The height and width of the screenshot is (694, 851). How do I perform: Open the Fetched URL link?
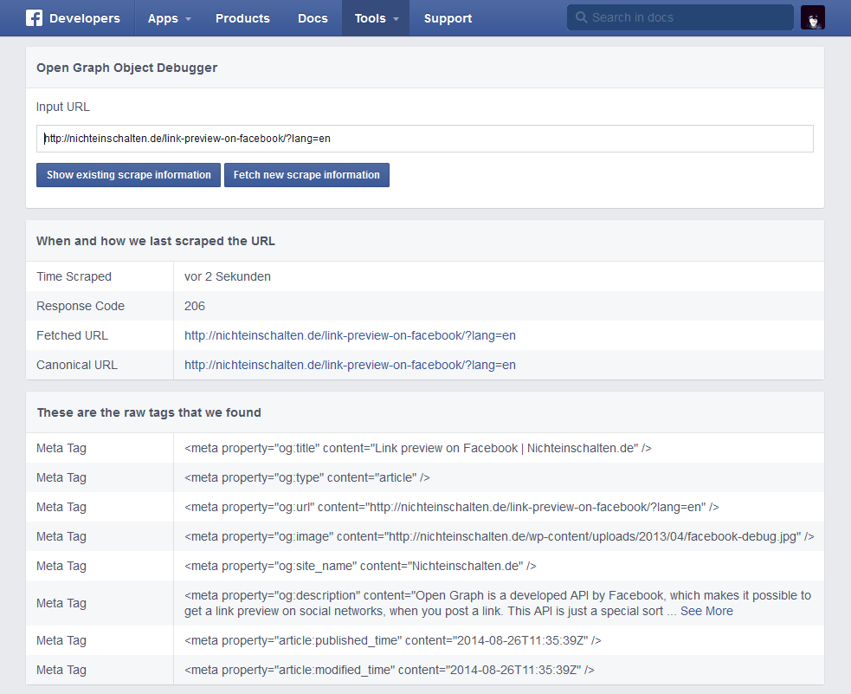[350, 335]
